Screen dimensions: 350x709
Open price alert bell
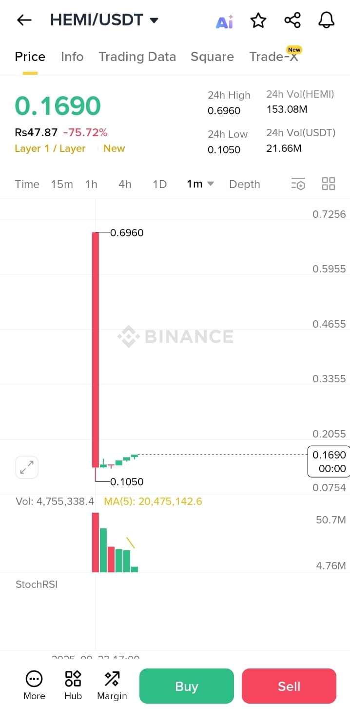(x=327, y=21)
